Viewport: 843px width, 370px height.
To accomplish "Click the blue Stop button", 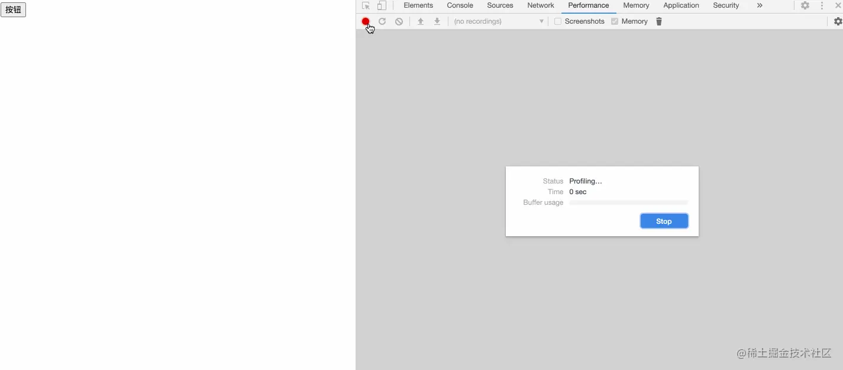I will 664,221.
